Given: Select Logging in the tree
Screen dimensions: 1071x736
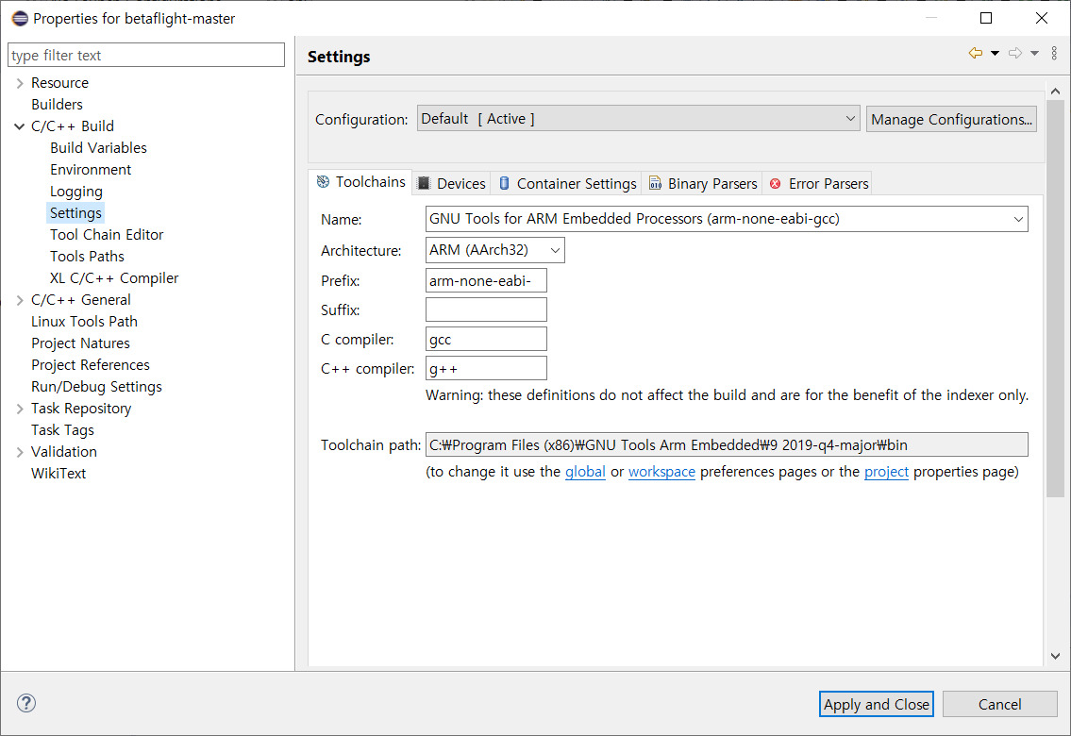Looking at the screenshot, I should [x=75, y=192].
